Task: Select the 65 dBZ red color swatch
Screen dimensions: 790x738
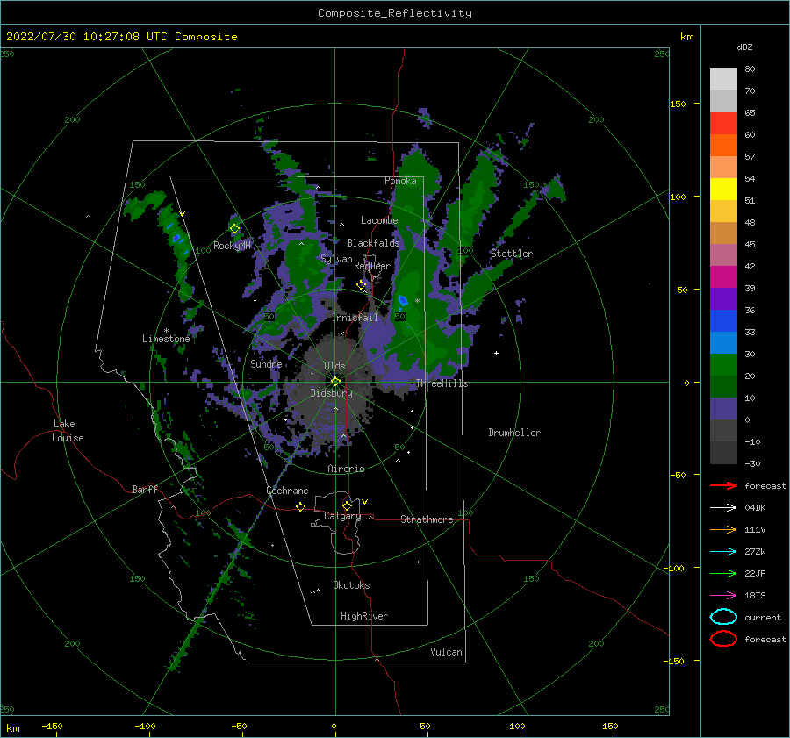Action: 723,124
